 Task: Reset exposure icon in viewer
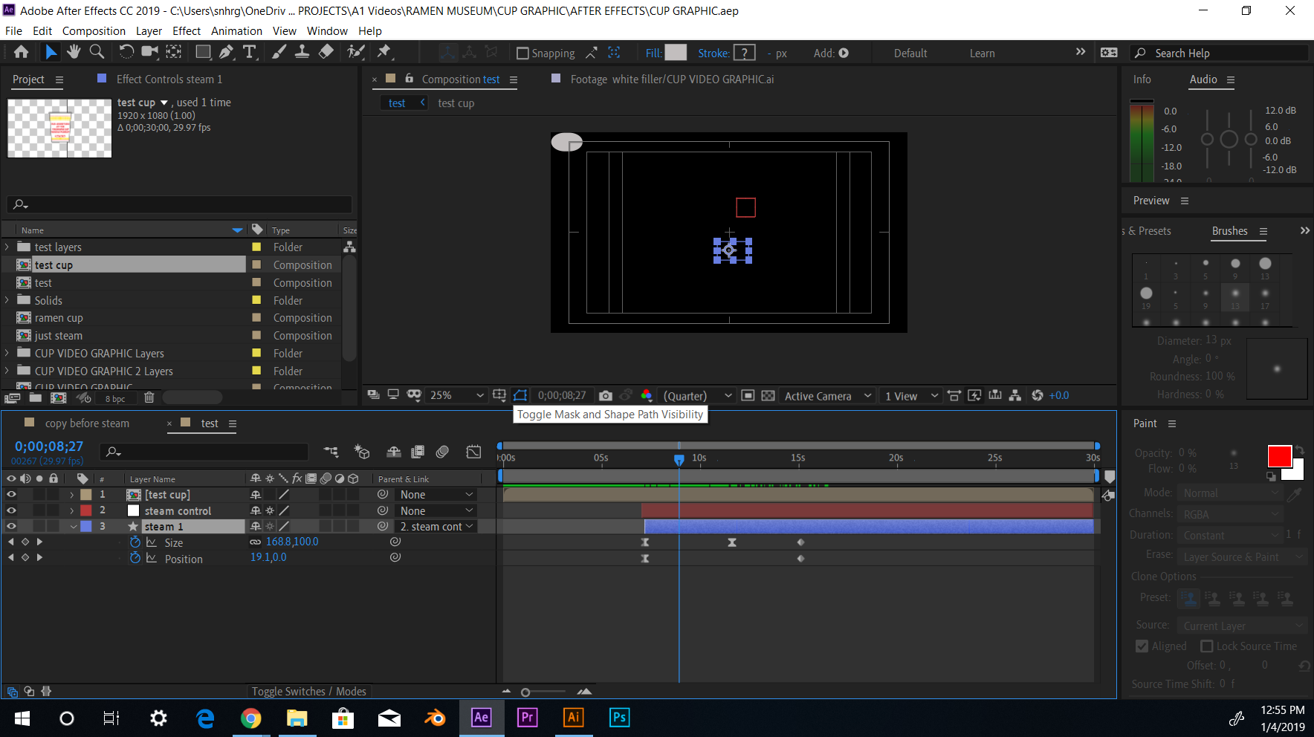[x=1038, y=395]
